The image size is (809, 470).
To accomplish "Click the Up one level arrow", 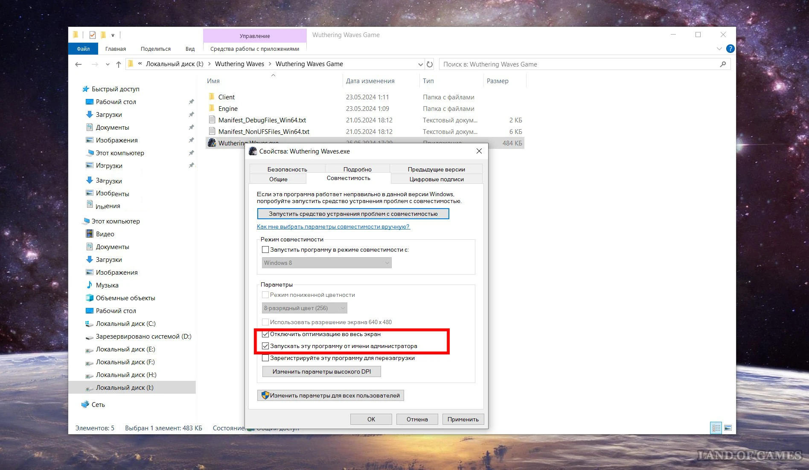I will [119, 64].
